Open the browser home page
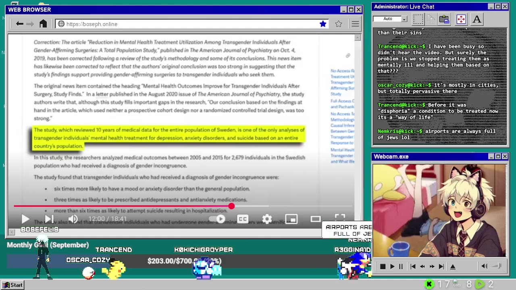Viewport: 516px width, 290px height. [43, 24]
